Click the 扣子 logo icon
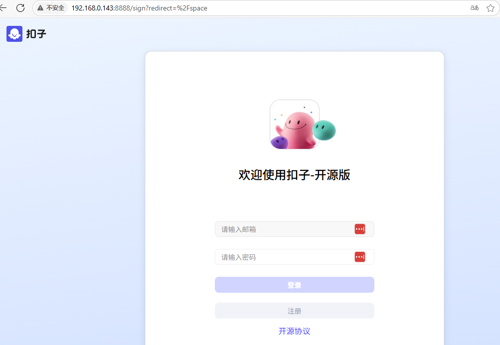 pos(14,34)
